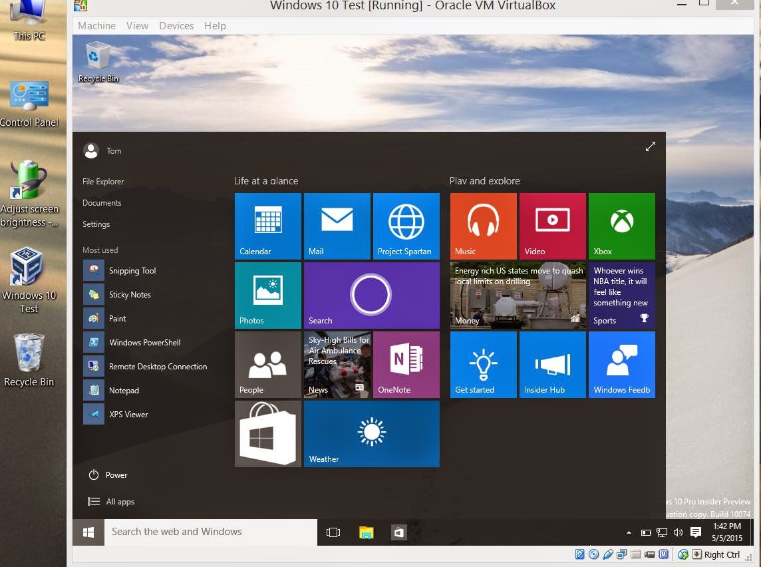Open the VirtualBox Devices menu
This screenshot has width=761, height=567.
tap(176, 26)
